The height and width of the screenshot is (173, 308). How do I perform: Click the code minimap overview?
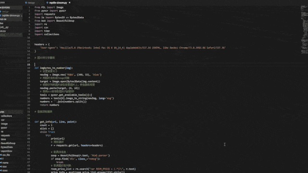[x=304, y=29]
